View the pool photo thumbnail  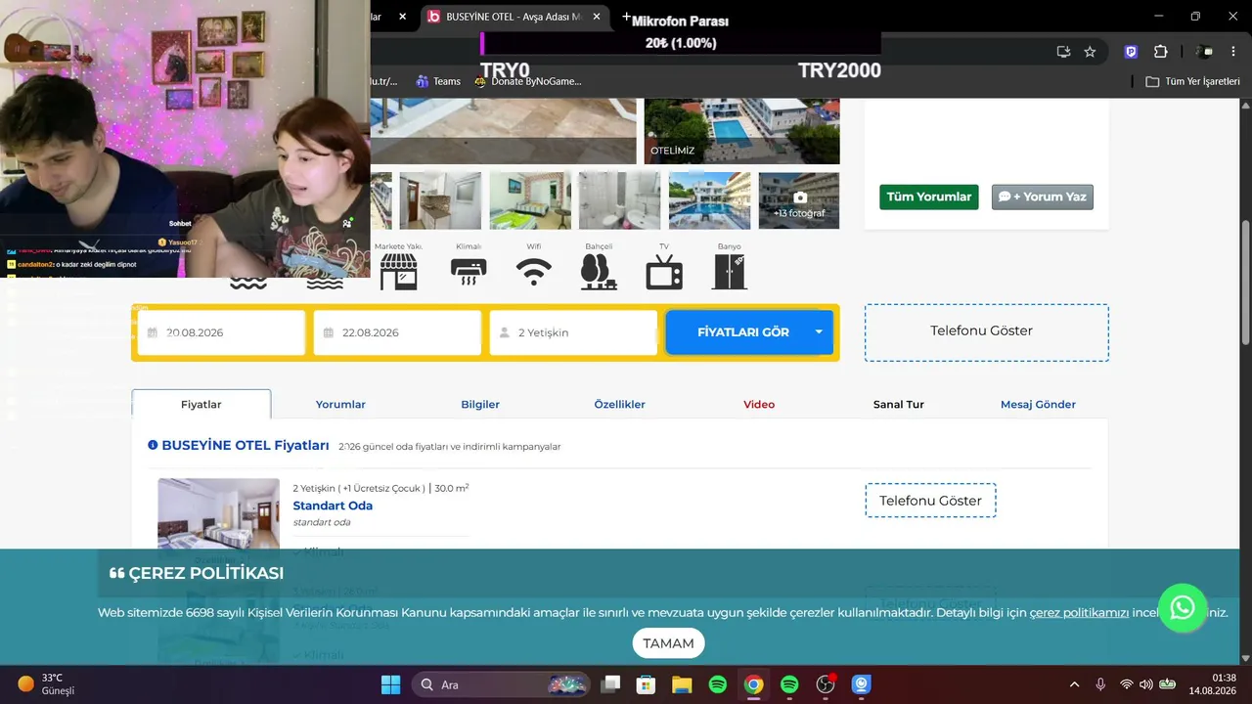709,200
